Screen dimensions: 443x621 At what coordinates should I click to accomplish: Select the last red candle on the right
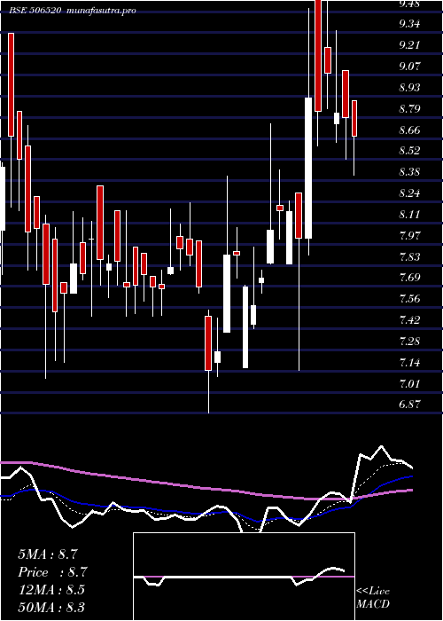[354, 118]
